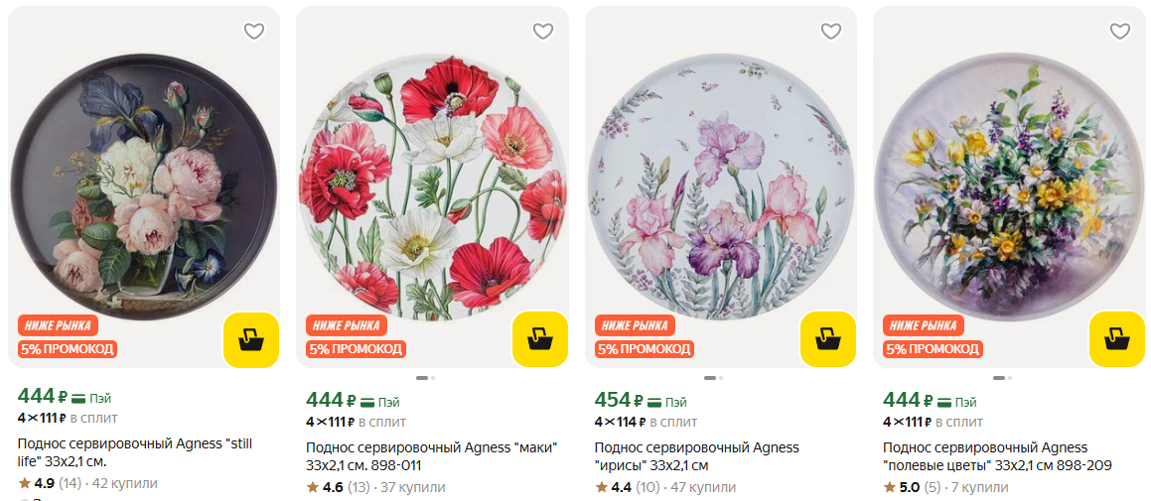Viewport: 1151px width, 501px height.
Task: Add the "маки" poppies tray to cart
Action: [x=539, y=340]
